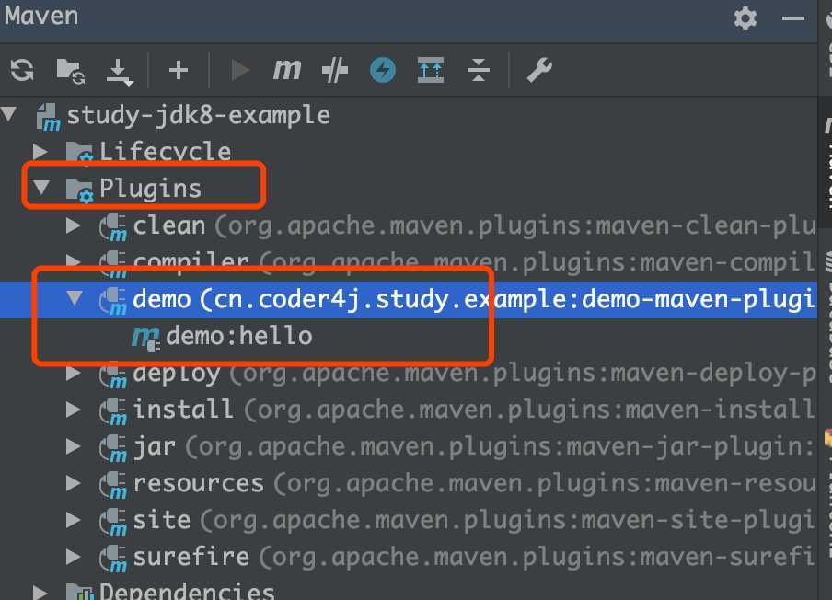Image resolution: width=832 pixels, height=600 pixels.
Task: Click the resources plugin icon
Action: (x=113, y=485)
